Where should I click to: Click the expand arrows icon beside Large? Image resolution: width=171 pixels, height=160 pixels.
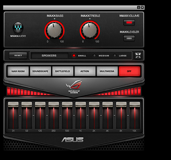coord(138,56)
